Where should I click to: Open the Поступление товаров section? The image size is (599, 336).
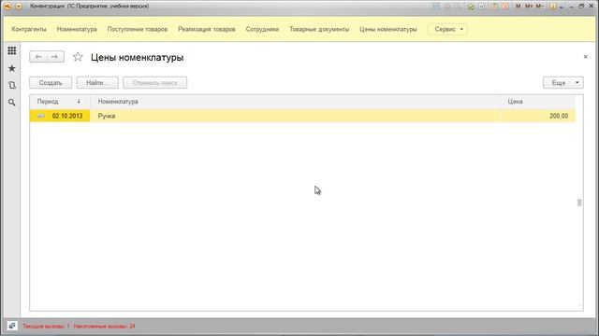[138, 29]
